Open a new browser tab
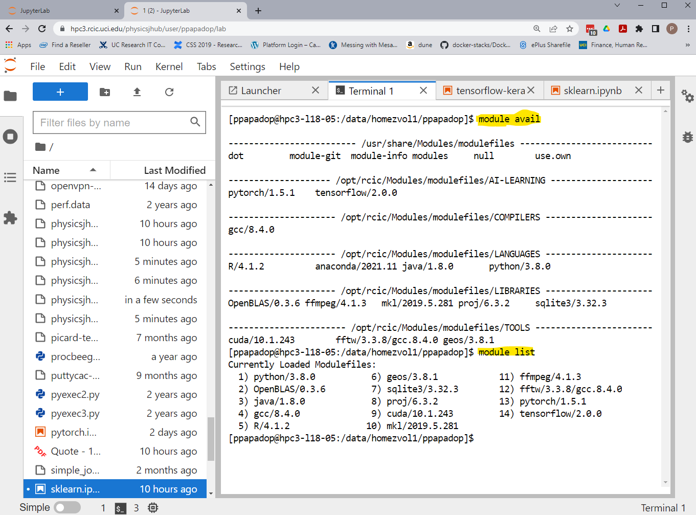The image size is (696, 515). pos(258,11)
